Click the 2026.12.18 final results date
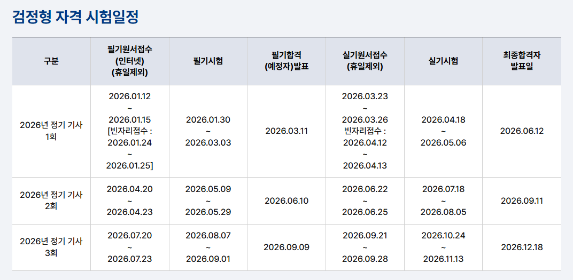The height and width of the screenshot is (280, 573). pos(522,247)
